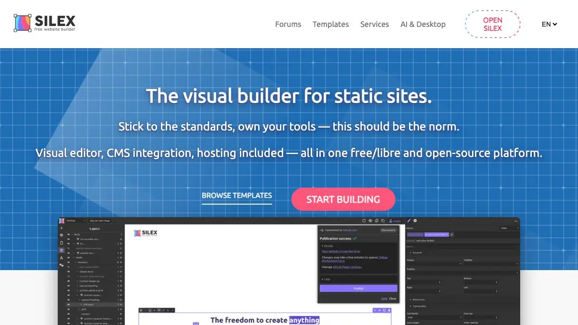Collapse the Body layer tree arrow
This screenshot has height=325, width=578.
point(72,234)
